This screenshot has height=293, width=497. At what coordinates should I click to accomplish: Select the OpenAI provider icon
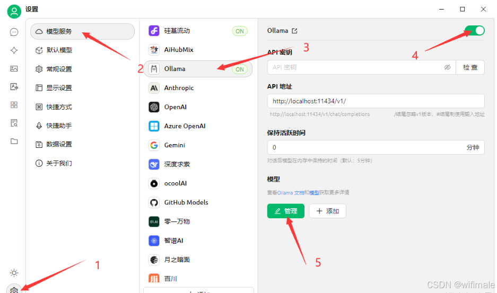pyautogui.click(x=154, y=107)
